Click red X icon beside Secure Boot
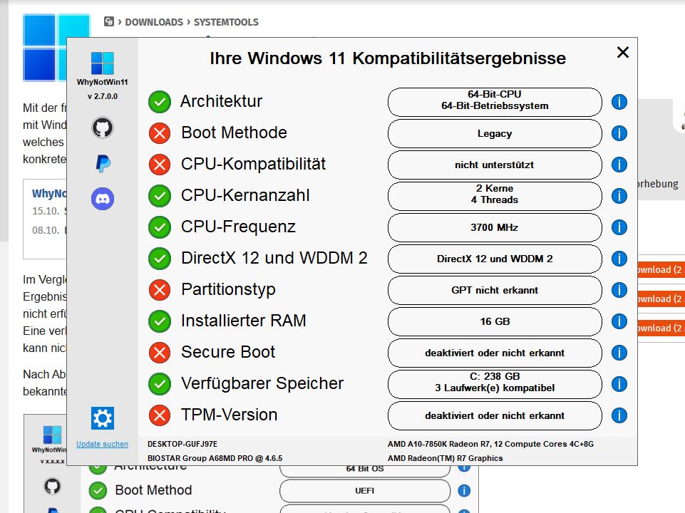Viewport: 685px width, 513px height. (160, 353)
